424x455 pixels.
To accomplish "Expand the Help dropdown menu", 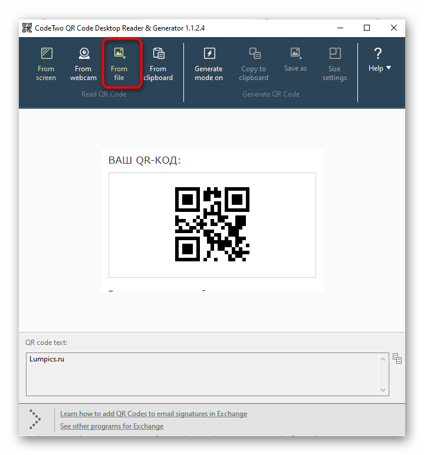I will tap(380, 60).
